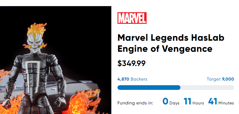Click the figure's clenched fist near the car
239x114 pixels.
(x=61, y=102)
